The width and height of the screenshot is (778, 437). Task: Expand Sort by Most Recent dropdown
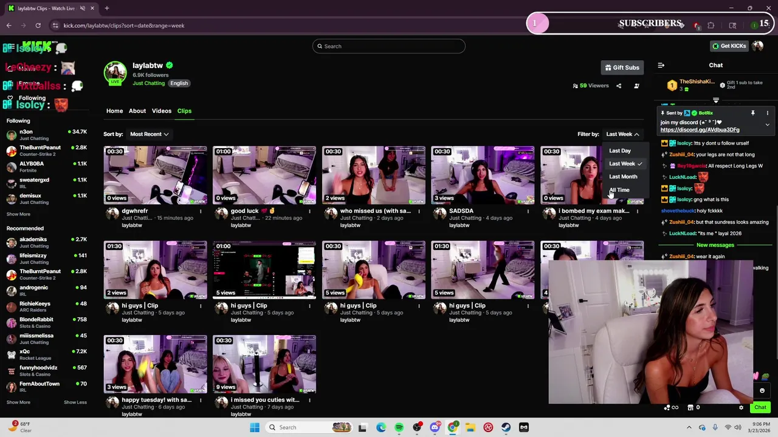point(149,134)
